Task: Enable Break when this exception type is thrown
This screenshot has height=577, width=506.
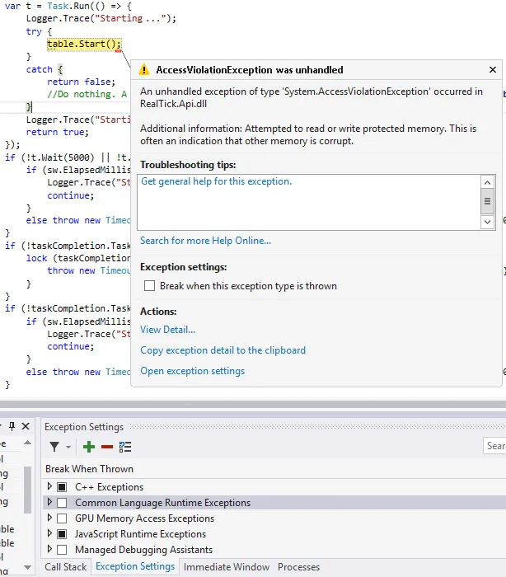Action: (x=149, y=285)
